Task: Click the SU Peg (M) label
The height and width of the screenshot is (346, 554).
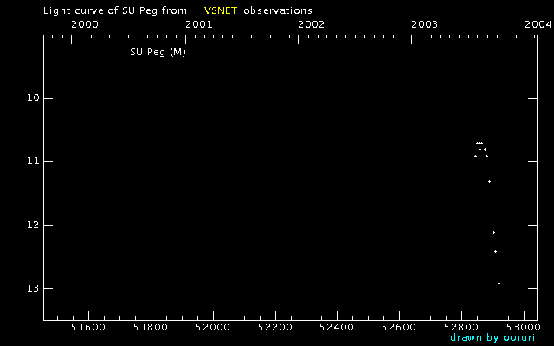Action: (x=158, y=52)
